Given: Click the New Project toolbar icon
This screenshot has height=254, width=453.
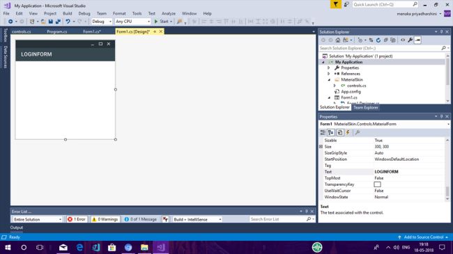Looking at the screenshot, I should pos(32,22).
